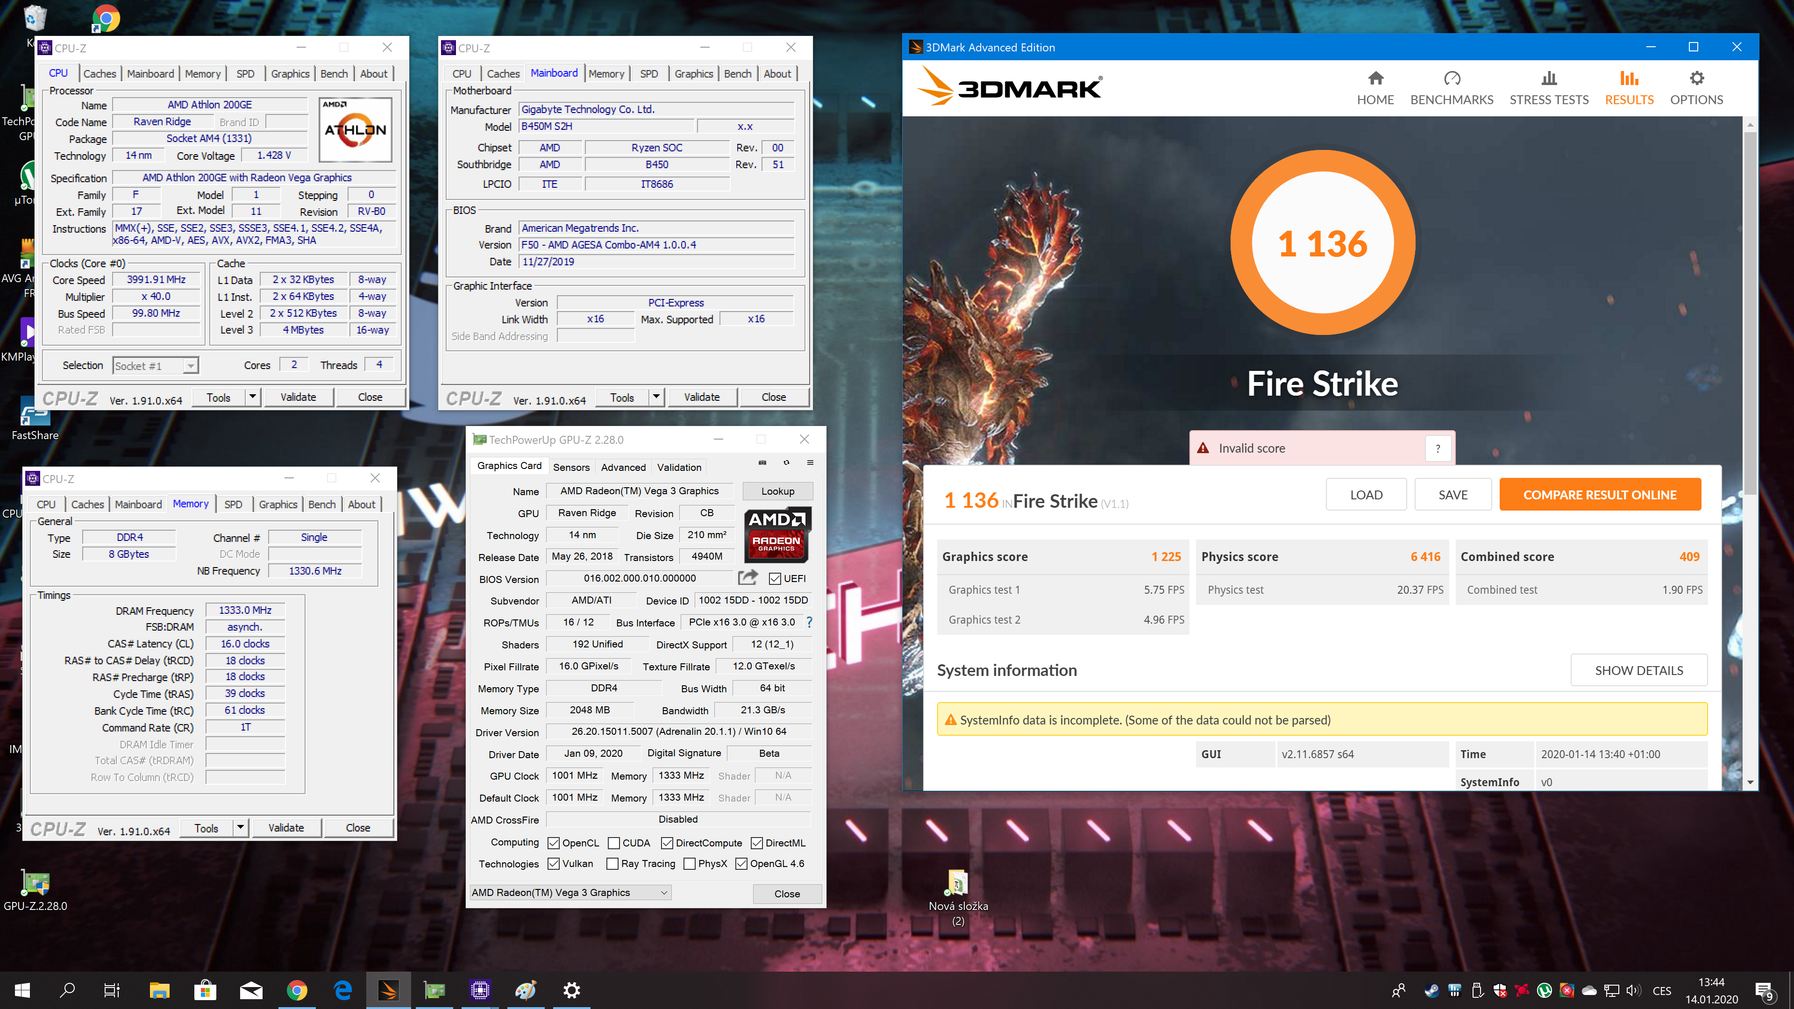Toggle DirectML checkbox in GPU-Z
Screen dimensions: 1794x1009
757,843
